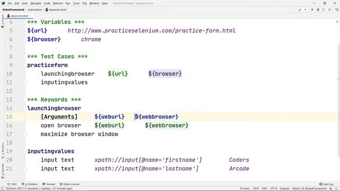Screen dimensions: 340x191
Task: Open the Favorites tool window sidebar
Action: click(2, 171)
